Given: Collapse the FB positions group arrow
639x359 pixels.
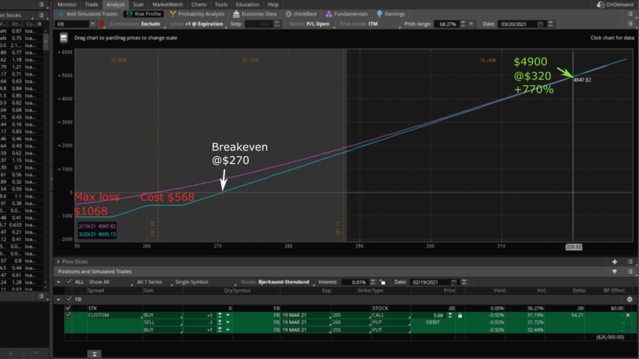Looking at the screenshot, I should click(59, 299).
